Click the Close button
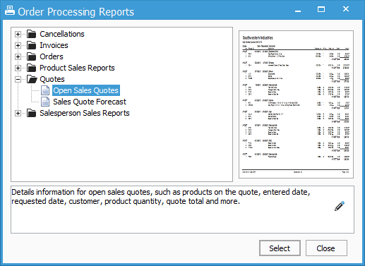Viewport: 365px width, 266px height. (x=326, y=248)
